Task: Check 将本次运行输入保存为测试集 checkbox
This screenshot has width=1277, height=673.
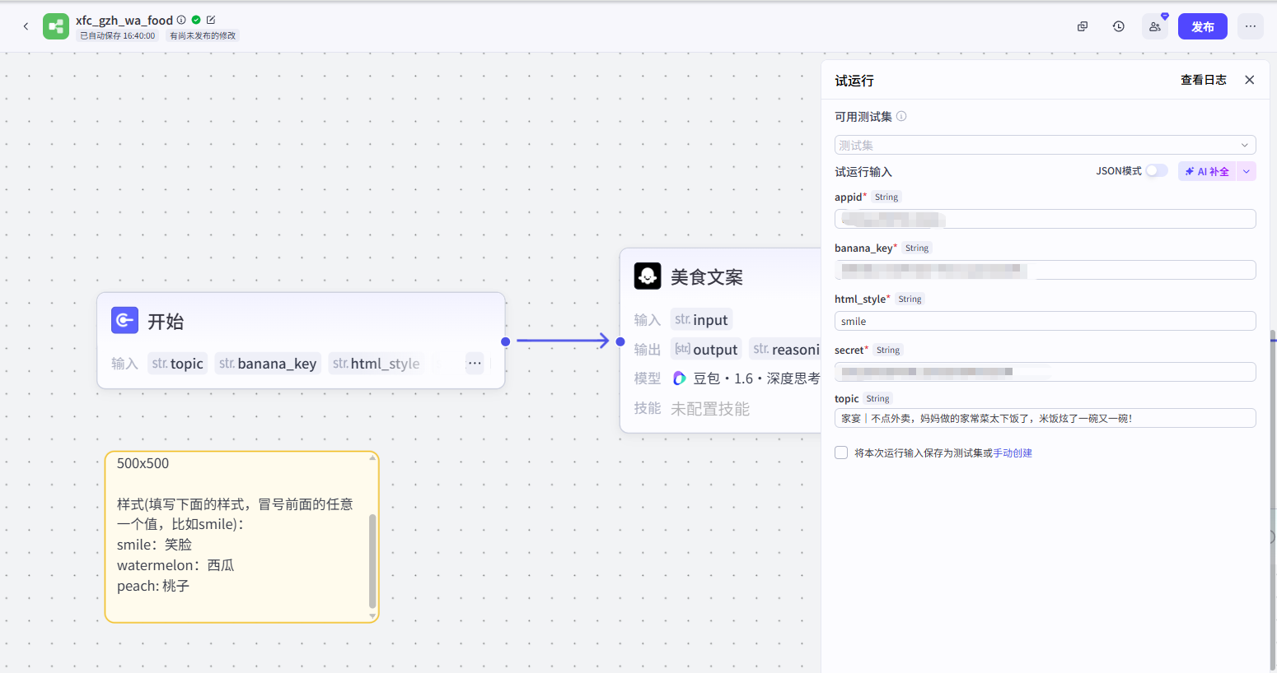Action: point(841,453)
